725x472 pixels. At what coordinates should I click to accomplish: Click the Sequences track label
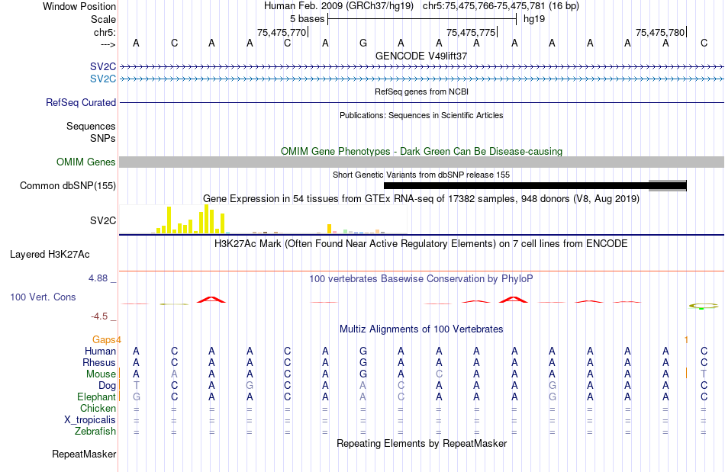click(x=91, y=126)
